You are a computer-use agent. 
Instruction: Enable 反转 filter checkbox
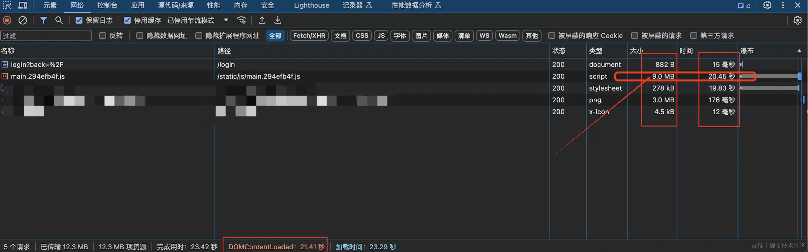click(x=102, y=36)
